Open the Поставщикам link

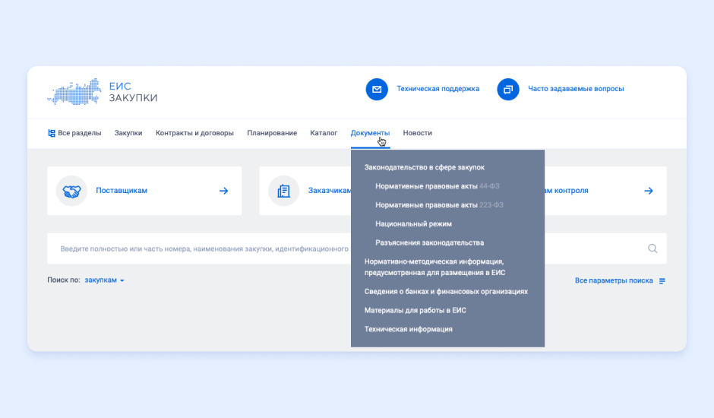(122, 191)
